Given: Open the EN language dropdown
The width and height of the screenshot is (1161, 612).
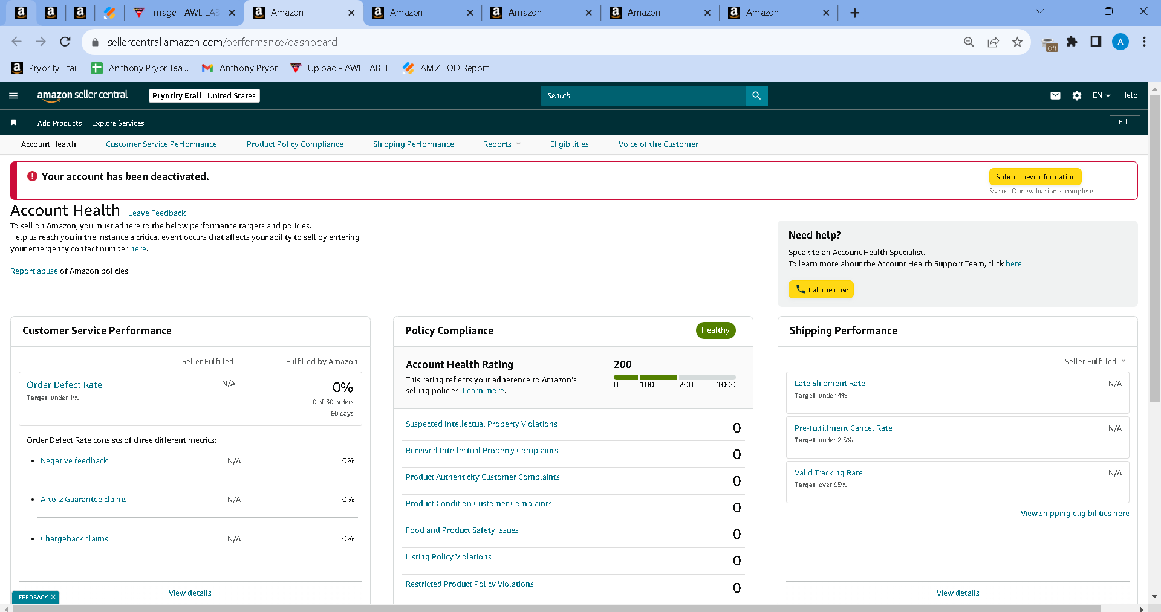Looking at the screenshot, I should tap(1101, 95).
